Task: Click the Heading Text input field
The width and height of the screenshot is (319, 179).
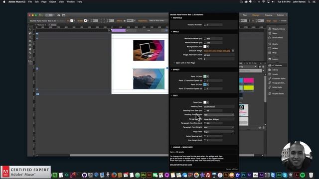Action: coord(219,106)
